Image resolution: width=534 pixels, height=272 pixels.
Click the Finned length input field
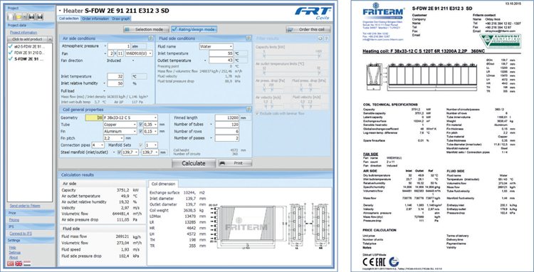click(227, 117)
